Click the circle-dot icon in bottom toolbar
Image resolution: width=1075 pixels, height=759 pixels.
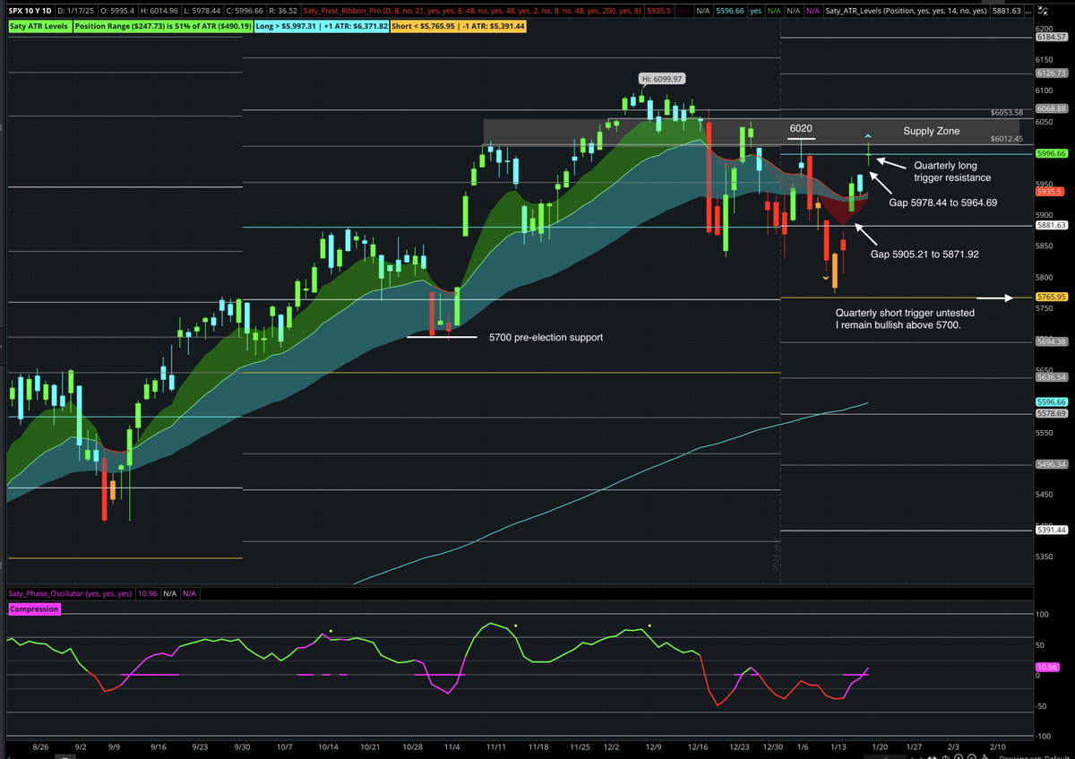tap(959, 755)
